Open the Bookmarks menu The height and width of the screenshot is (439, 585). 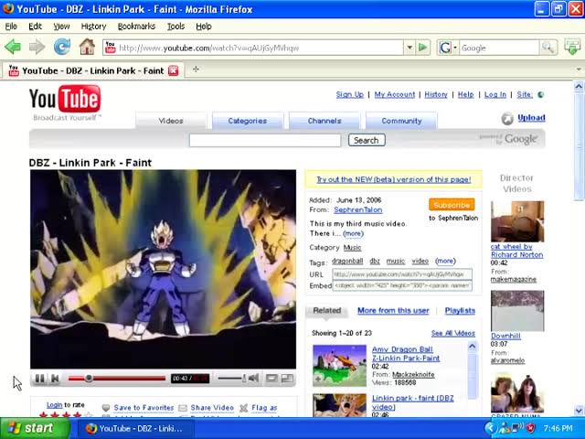(x=136, y=27)
